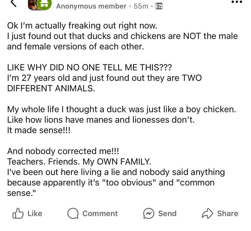Click the "It made sense!!!" line
The width and height of the screenshot is (251, 231).
point(39,130)
